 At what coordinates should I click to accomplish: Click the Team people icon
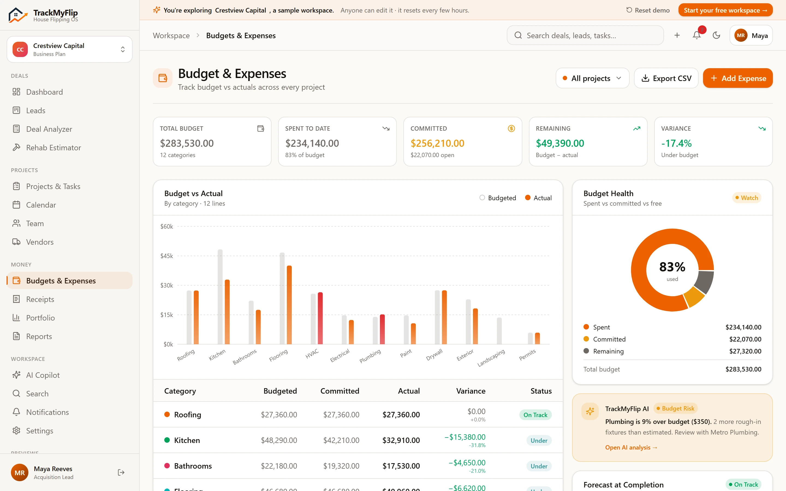coord(16,223)
